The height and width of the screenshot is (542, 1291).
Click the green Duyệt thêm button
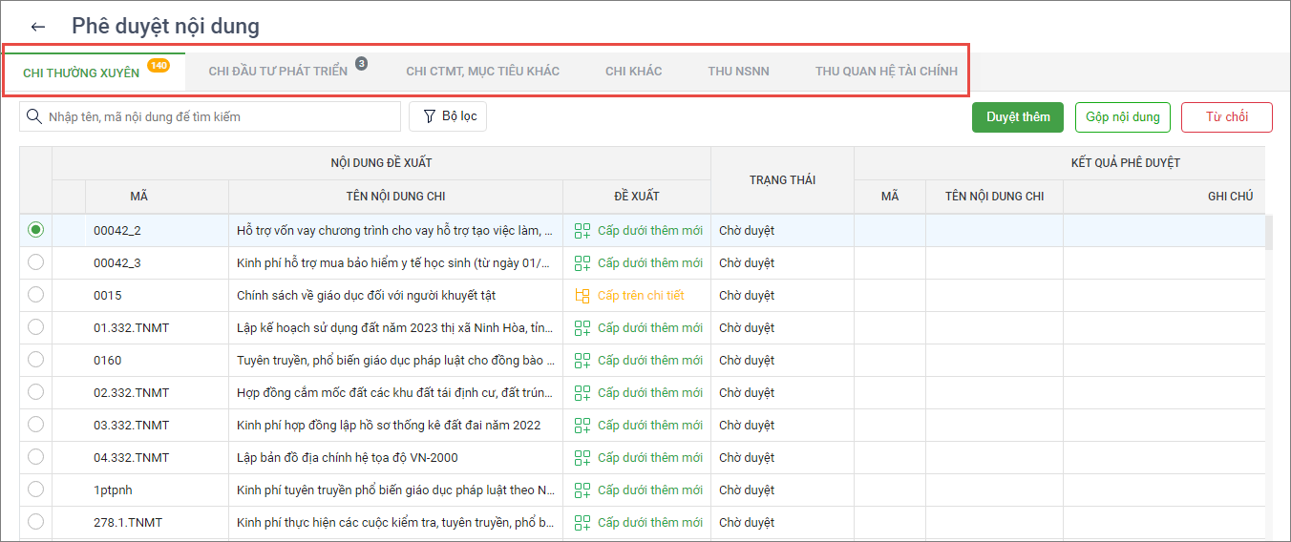1018,116
